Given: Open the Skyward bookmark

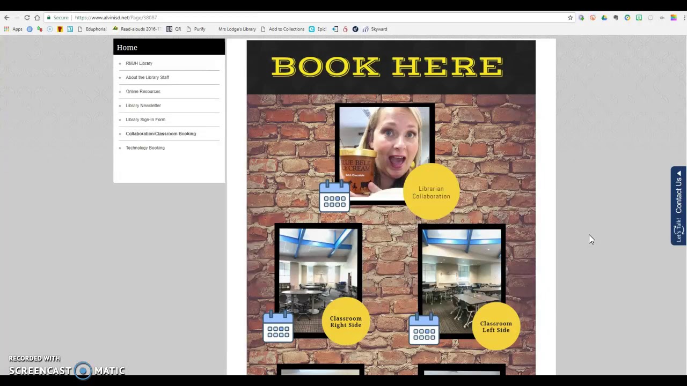Looking at the screenshot, I should tap(375, 29).
